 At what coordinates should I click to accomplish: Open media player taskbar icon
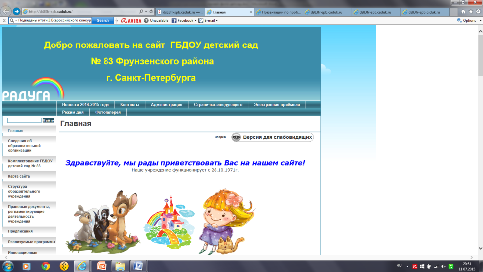coord(26,266)
